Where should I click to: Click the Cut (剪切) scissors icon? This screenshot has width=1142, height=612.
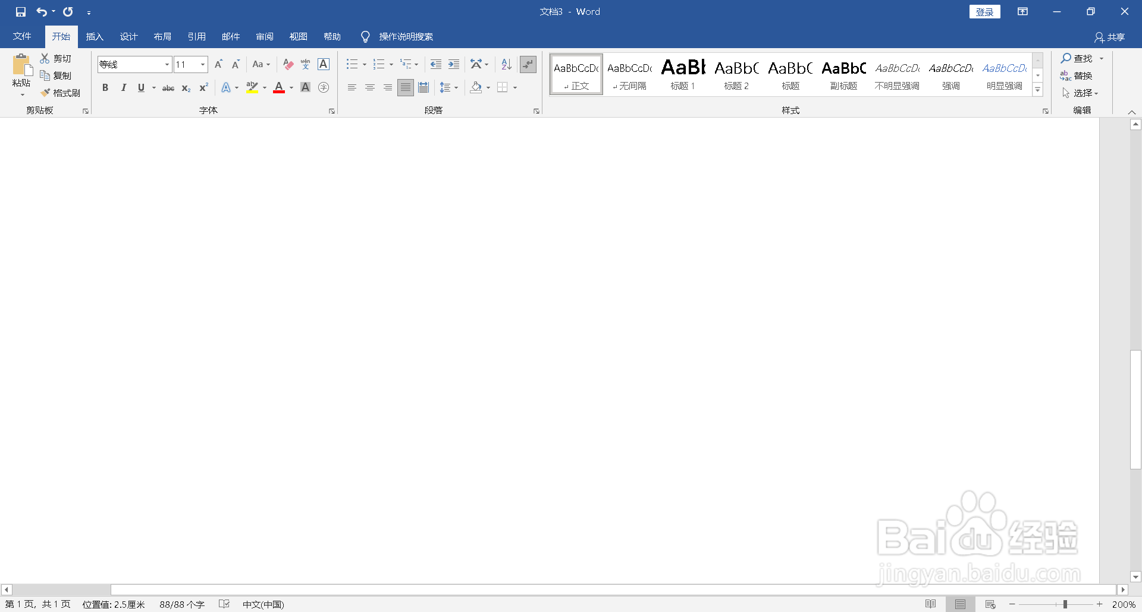click(45, 58)
